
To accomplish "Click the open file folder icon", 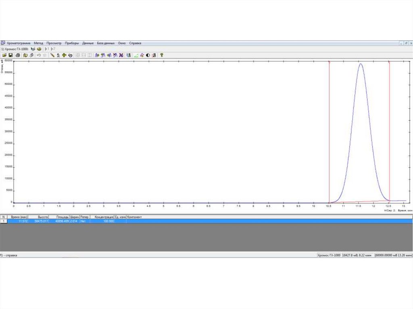I will pyautogui.click(x=4, y=55).
